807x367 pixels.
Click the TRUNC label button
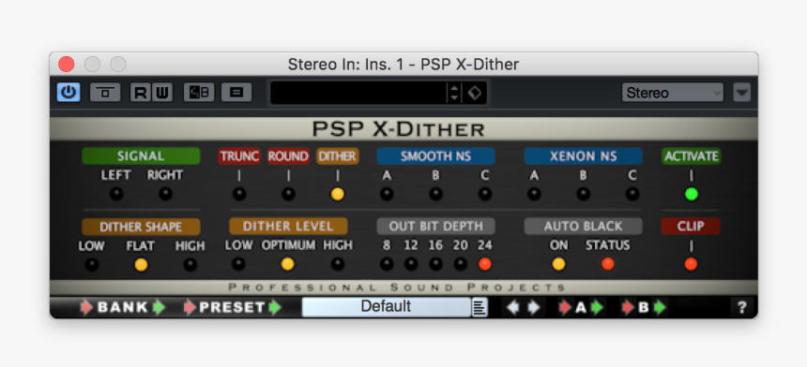tap(239, 156)
